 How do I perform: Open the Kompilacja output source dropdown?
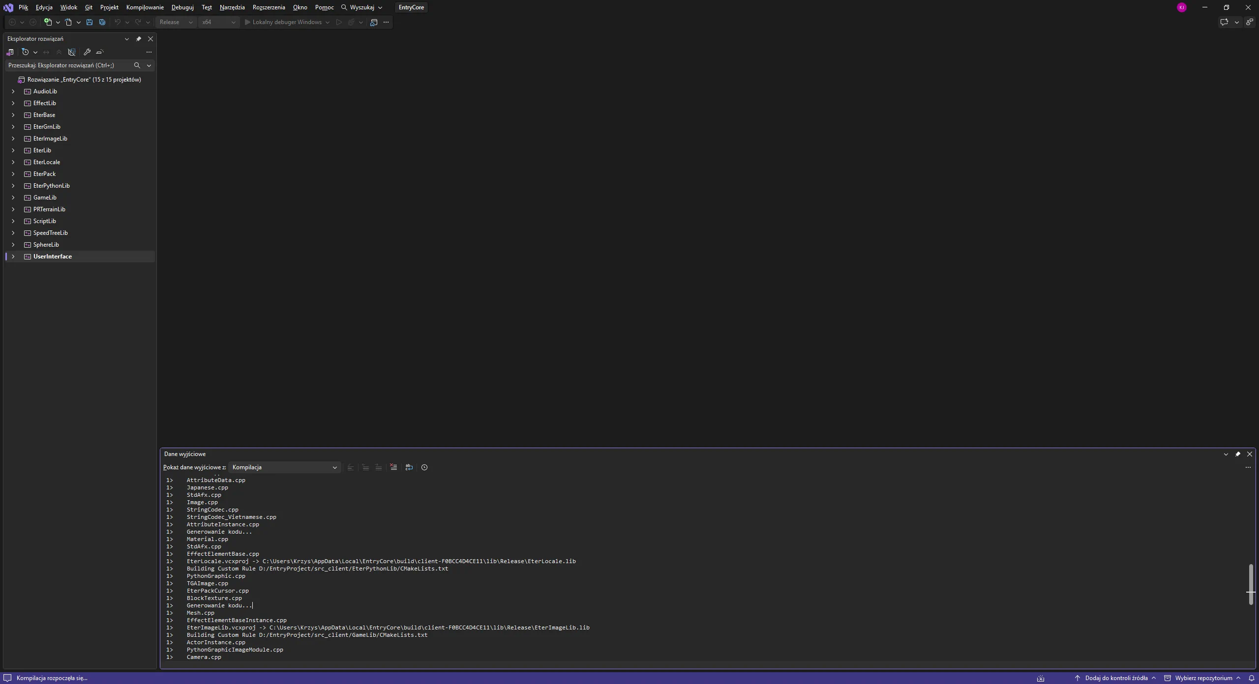click(x=285, y=467)
